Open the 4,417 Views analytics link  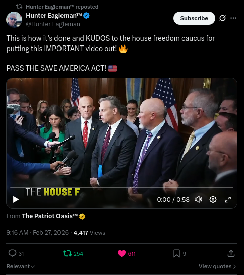pos(89,233)
